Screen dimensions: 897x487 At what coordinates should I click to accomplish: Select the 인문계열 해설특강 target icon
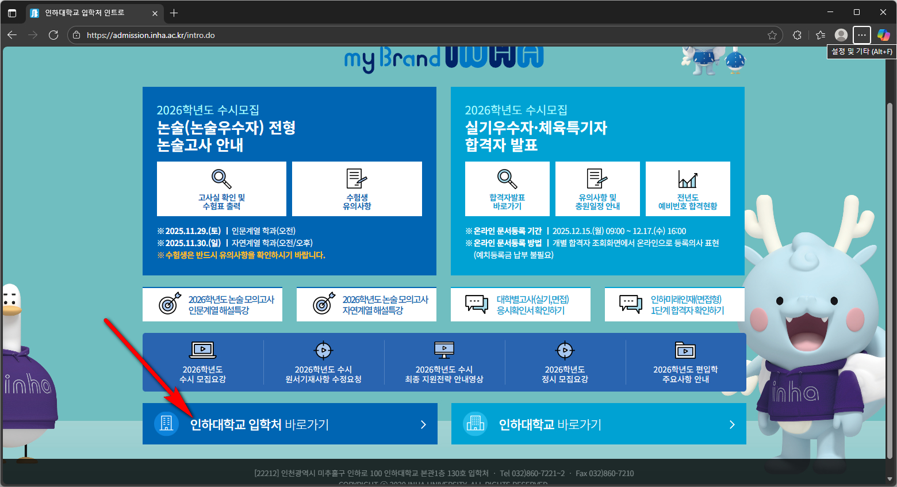[x=170, y=304]
